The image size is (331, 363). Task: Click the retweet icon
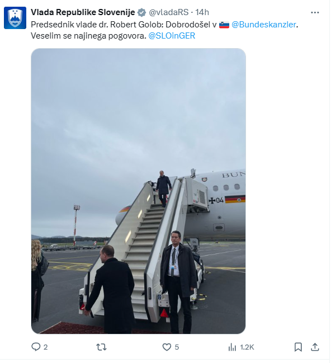[x=101, y=347]
